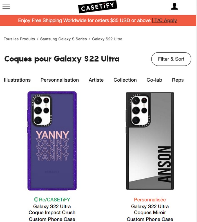
Task: Switch to the Co-lab tab
Action: coord(154,80)
